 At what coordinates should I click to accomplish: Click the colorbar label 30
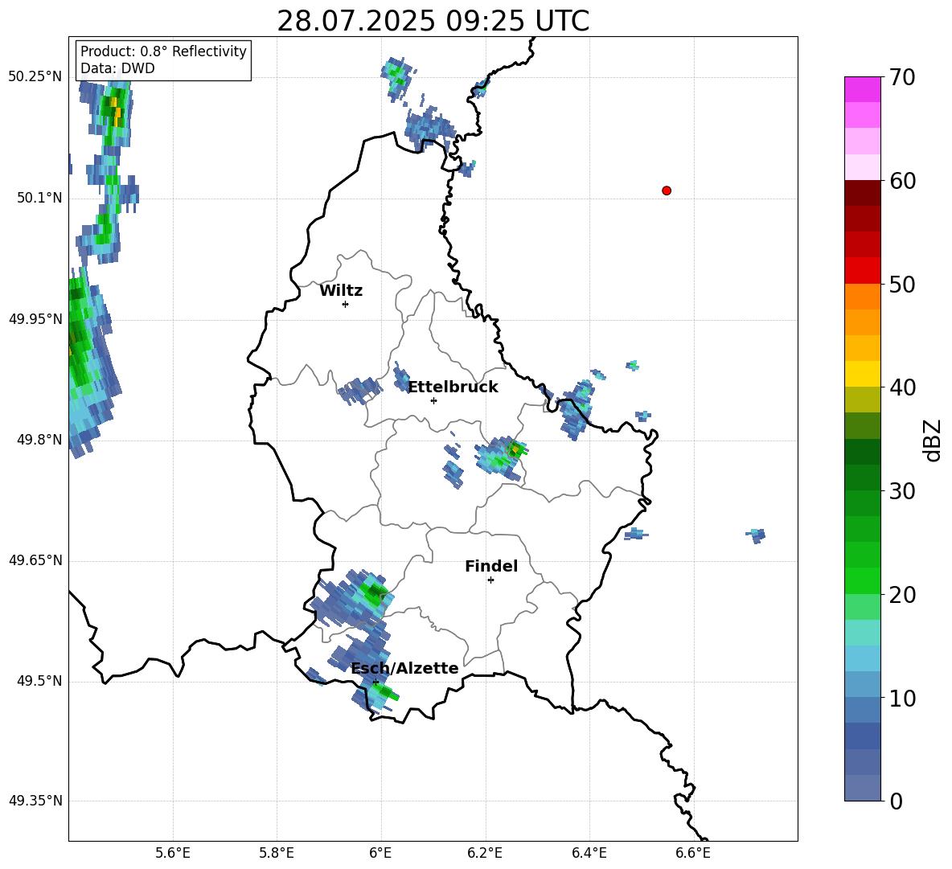[901, 491]
